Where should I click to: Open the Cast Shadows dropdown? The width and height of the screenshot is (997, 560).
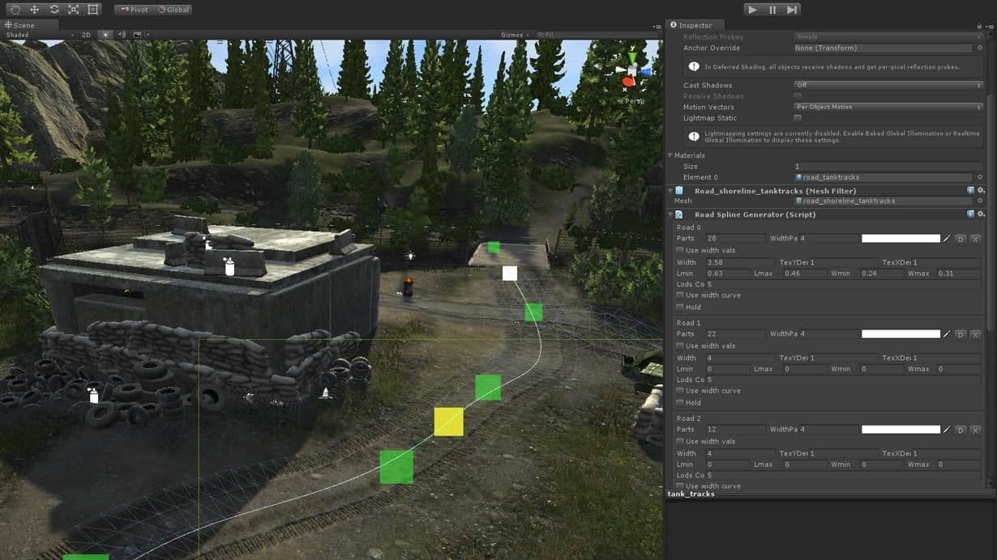point(888,85)
